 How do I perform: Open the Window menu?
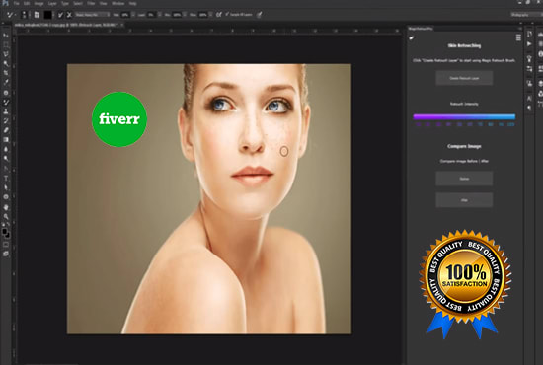[118, 4]
